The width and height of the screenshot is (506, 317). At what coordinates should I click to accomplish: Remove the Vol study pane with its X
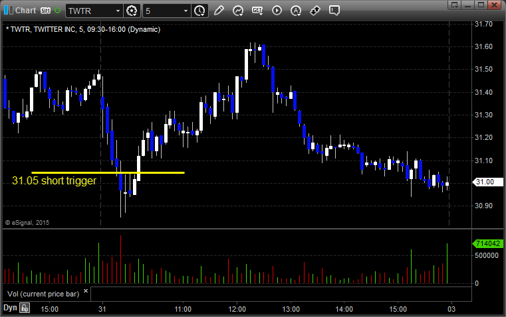coord(86,291)
